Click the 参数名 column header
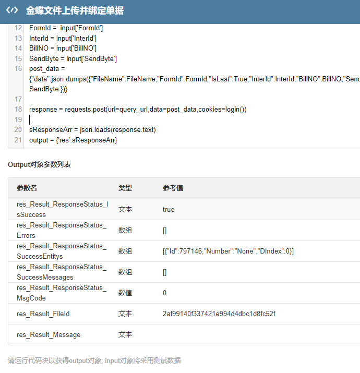360x373 pixels. pos(27,188)
